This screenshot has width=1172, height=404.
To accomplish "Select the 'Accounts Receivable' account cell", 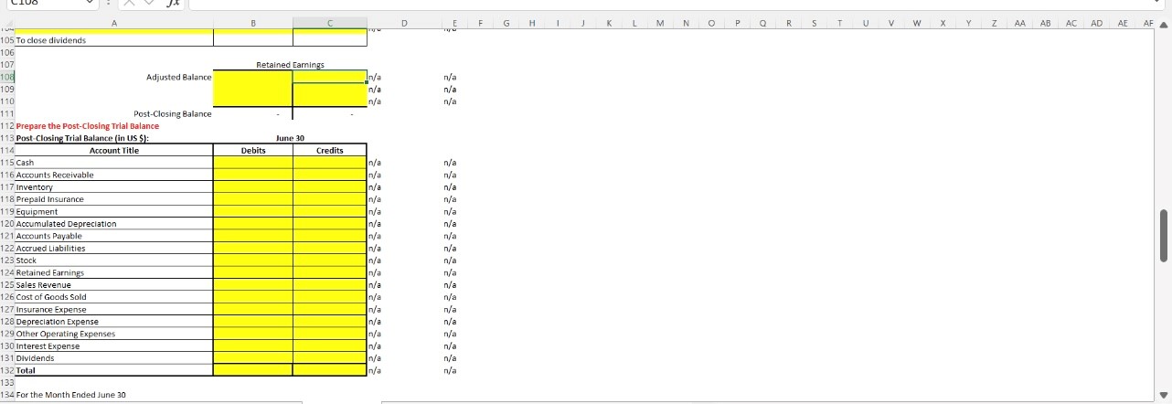I will click(x=114, y=175).
